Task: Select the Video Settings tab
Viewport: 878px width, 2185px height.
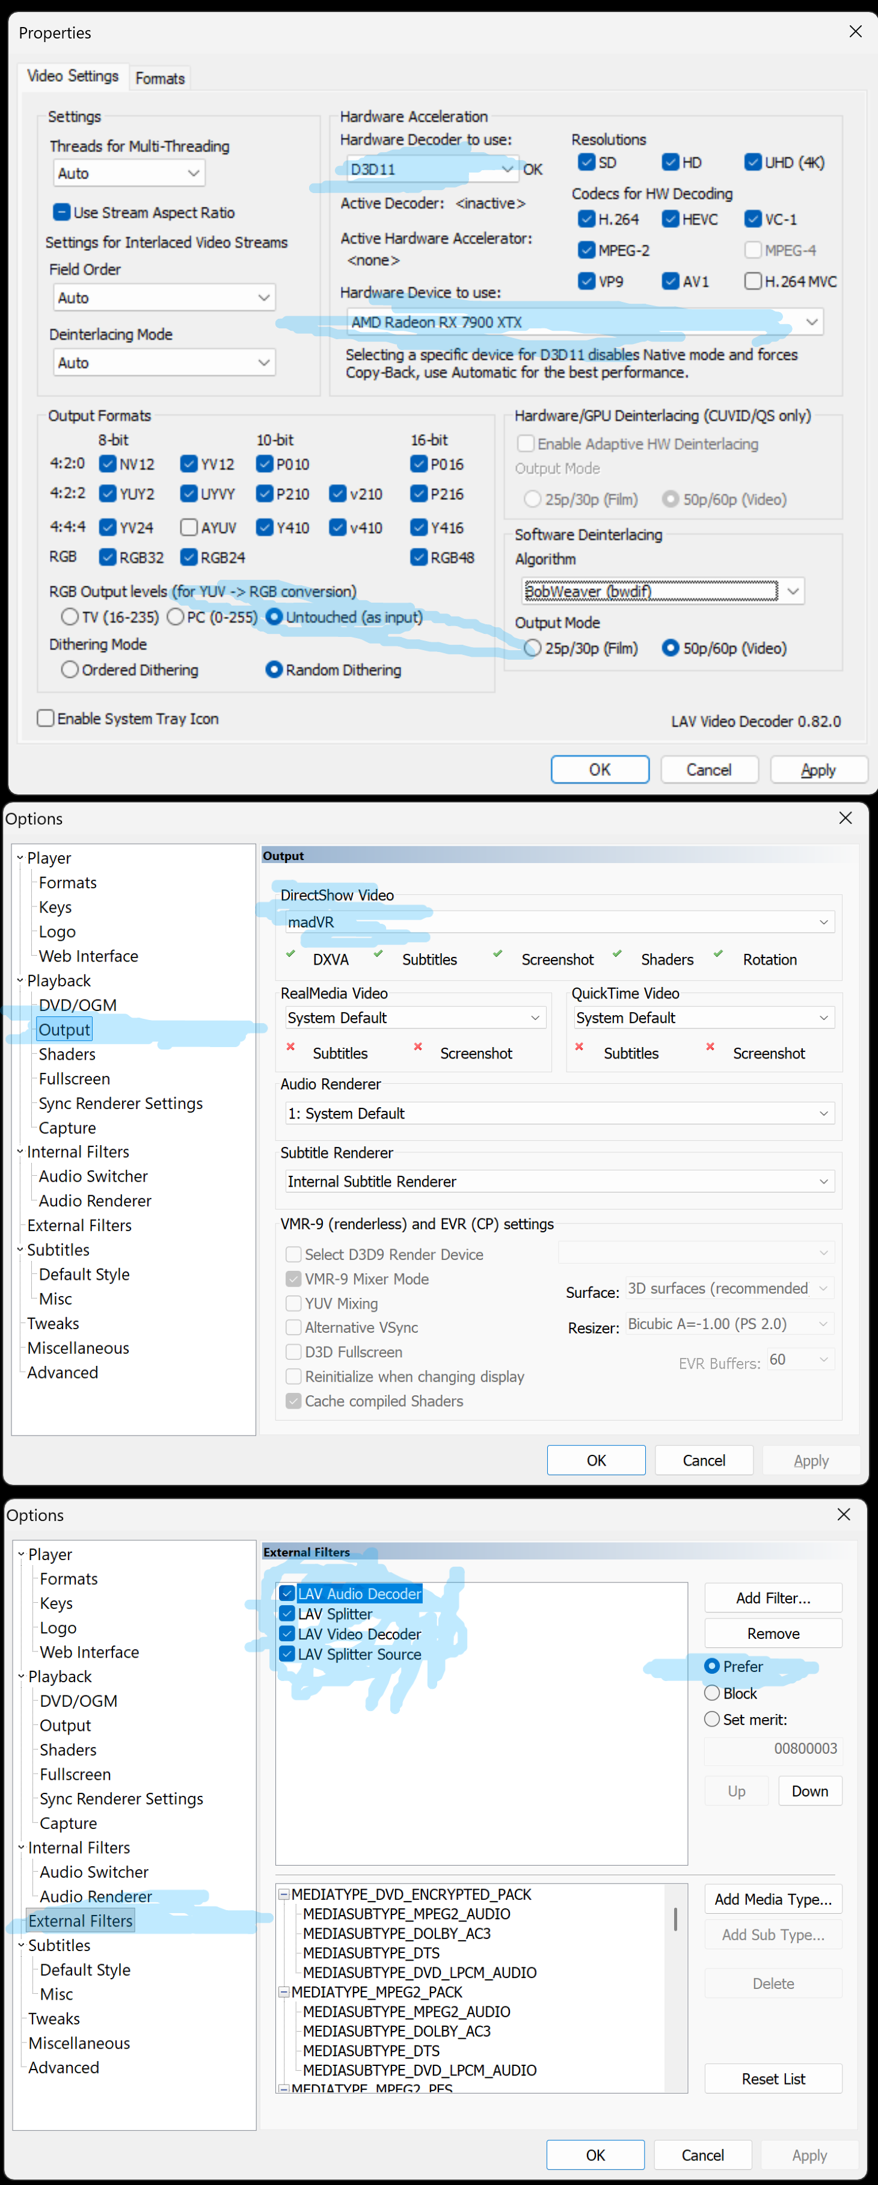Action: click(x=73, y=76)
